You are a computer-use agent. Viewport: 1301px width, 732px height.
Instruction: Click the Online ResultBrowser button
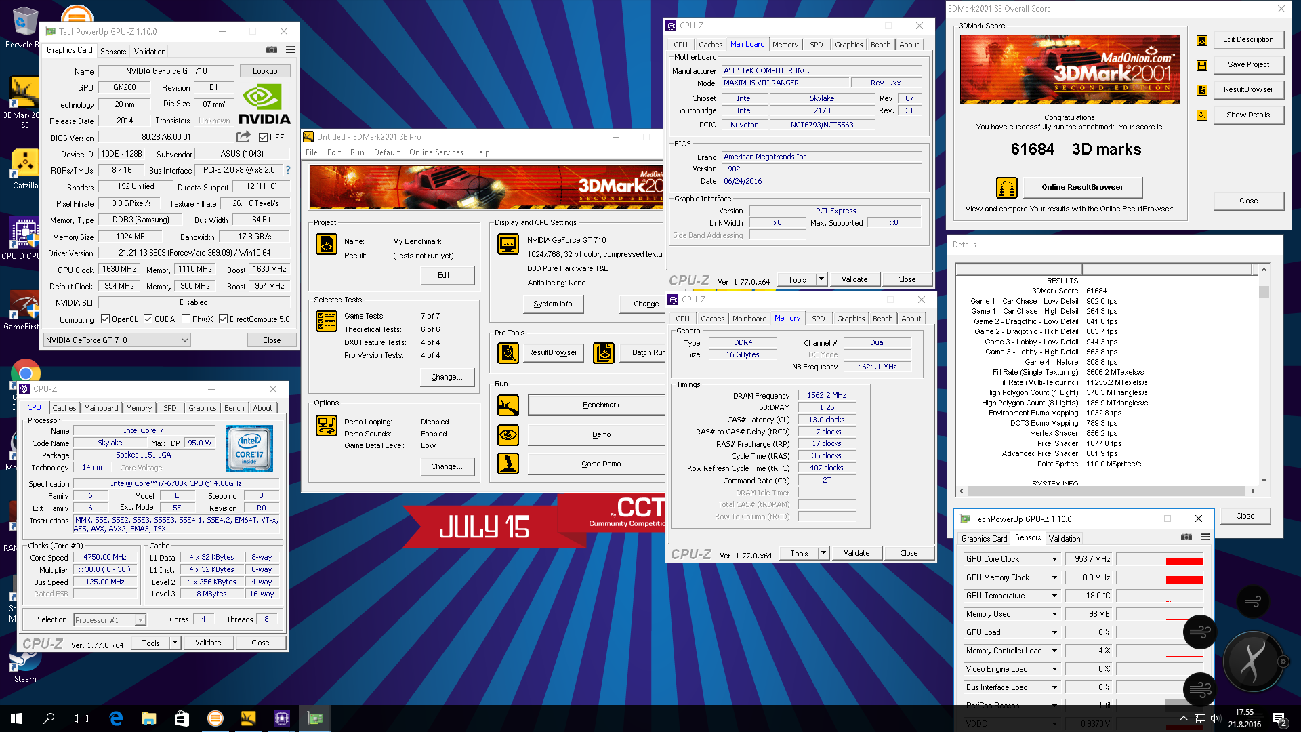point(1082,187)
